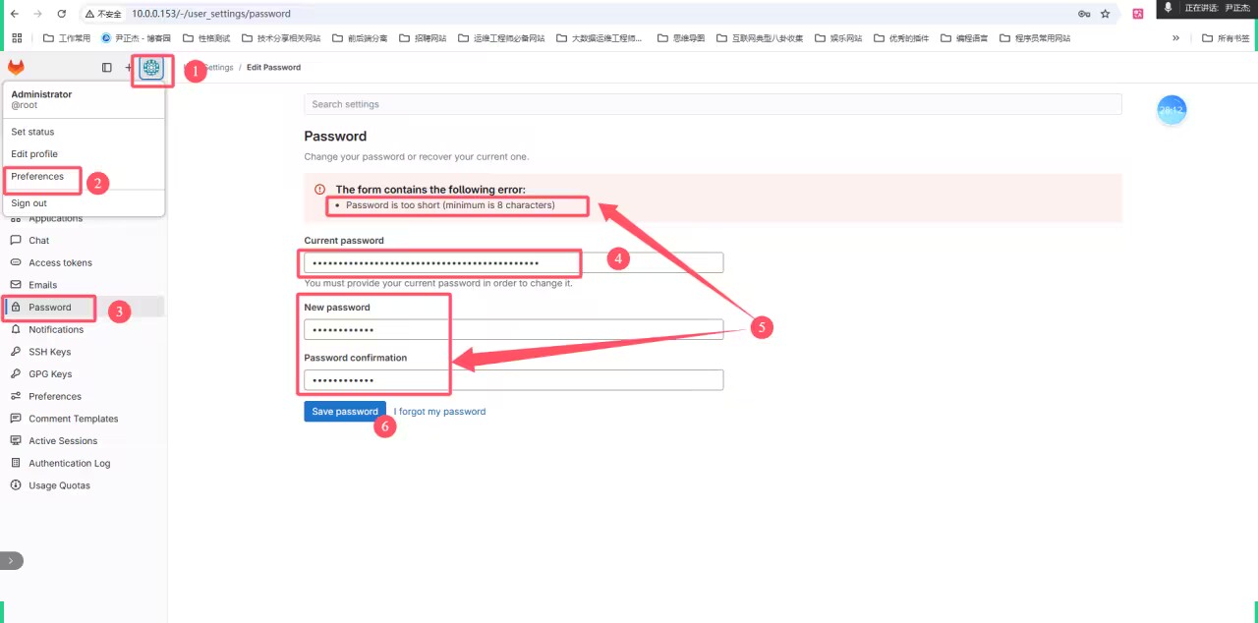Click I forgot my password link
Viewport: 1258px width, 623px height.
coord(440,412)
